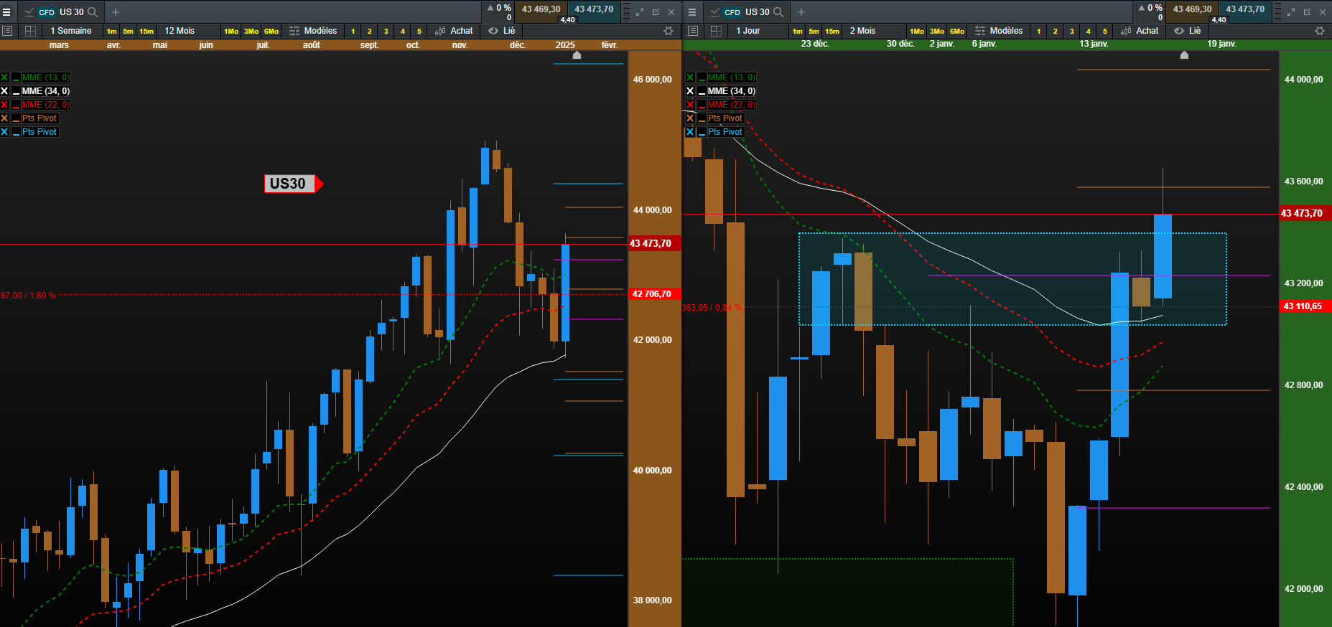Screen dimensions: 1332x627
Task: Open the 2 Mois period dropdown
Action: pos(862,31)
